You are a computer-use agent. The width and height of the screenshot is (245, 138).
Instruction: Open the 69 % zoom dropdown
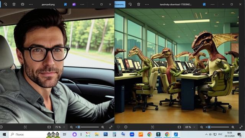tap(190, 127)
